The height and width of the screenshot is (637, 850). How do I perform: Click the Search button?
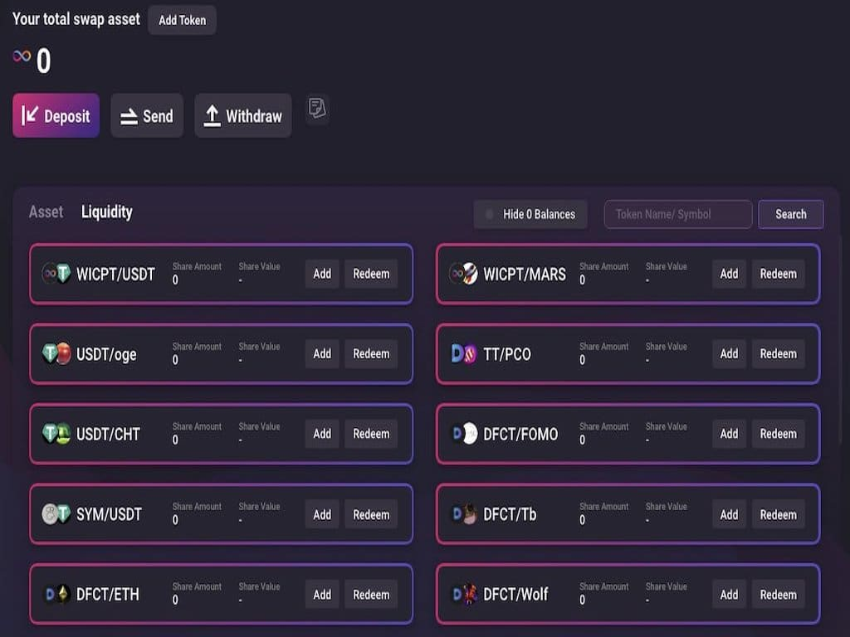click(x=790, y=214)
